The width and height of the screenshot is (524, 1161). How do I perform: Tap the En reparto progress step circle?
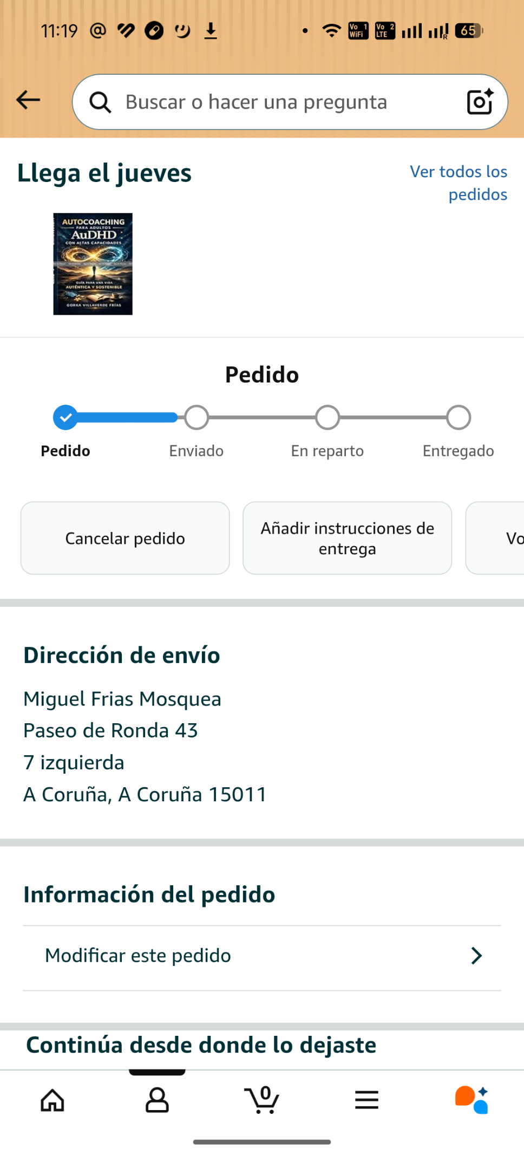(x=327, y=418)
